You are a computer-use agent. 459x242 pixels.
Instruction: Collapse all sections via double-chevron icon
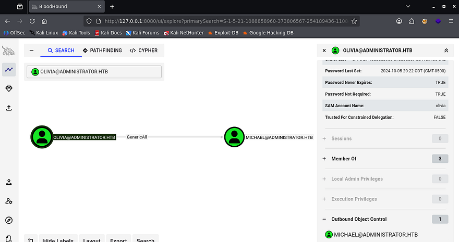coord(446,50)
